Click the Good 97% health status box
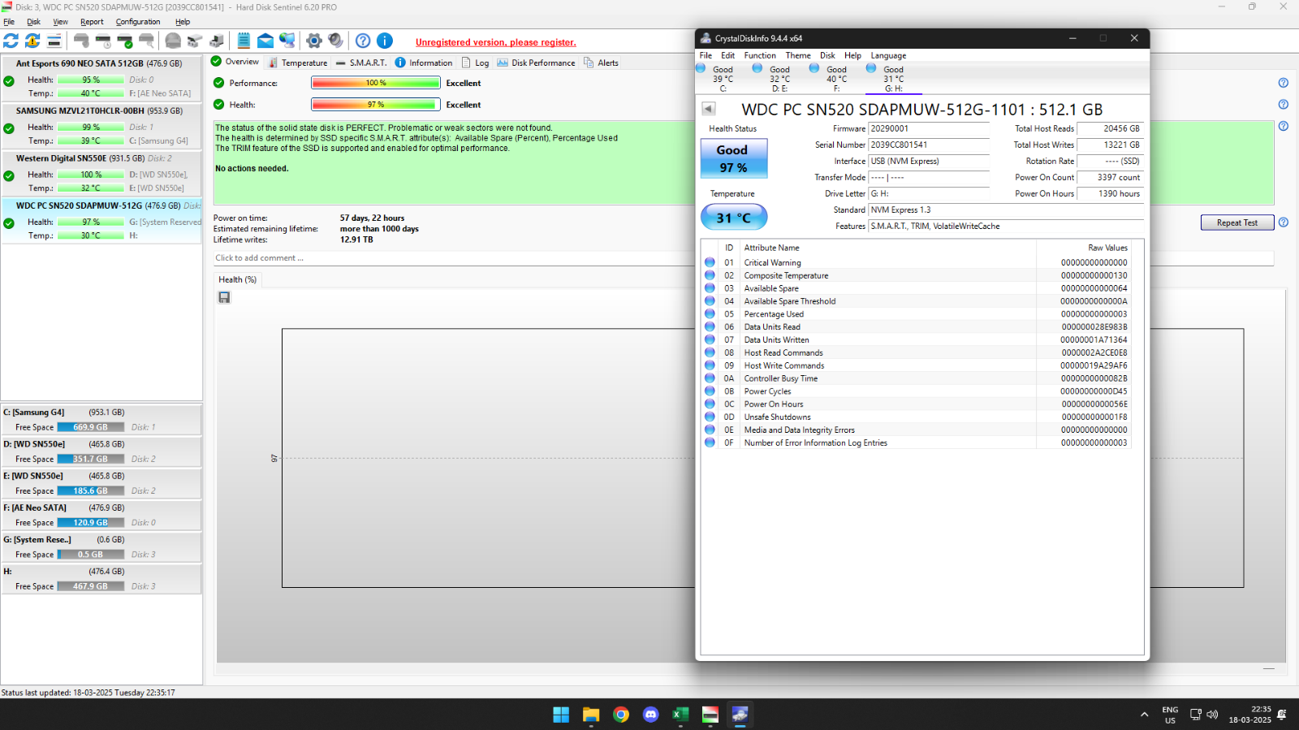This screenshot has height=730, width=1299. point(733,158)
